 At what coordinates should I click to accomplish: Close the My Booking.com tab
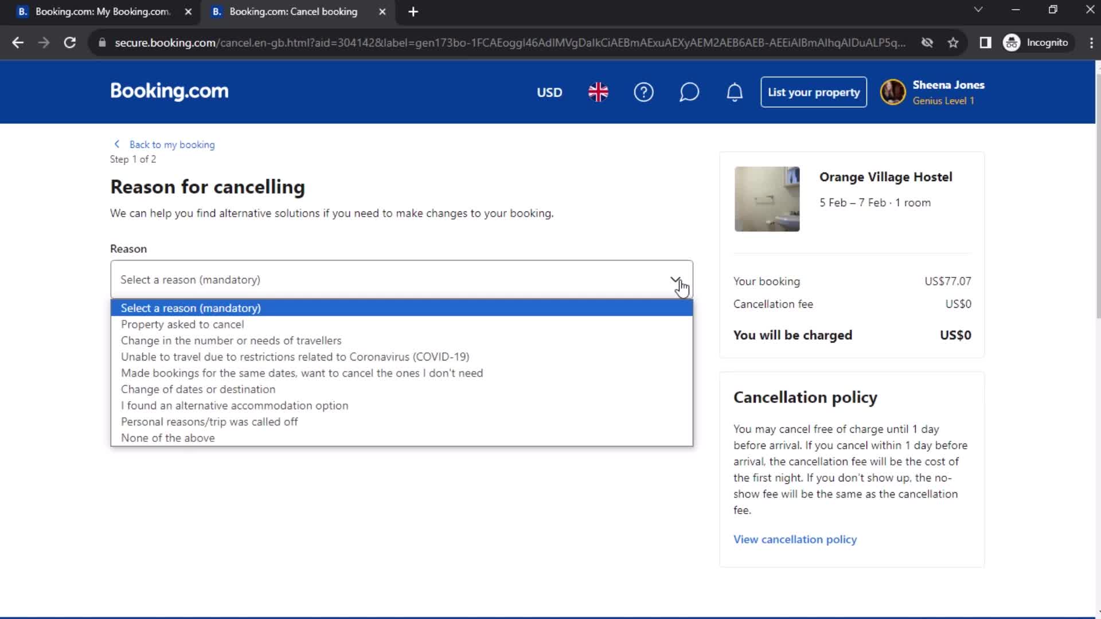188,11
